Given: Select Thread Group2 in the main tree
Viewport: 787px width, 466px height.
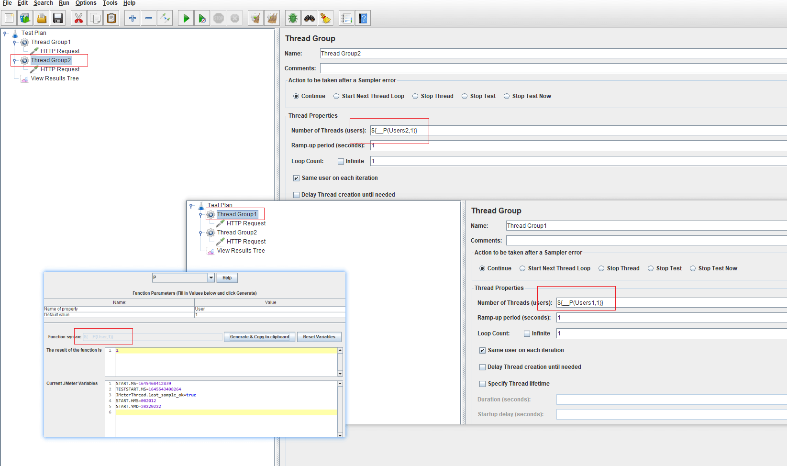Looking at the screenshot, I should click(51, 60).
